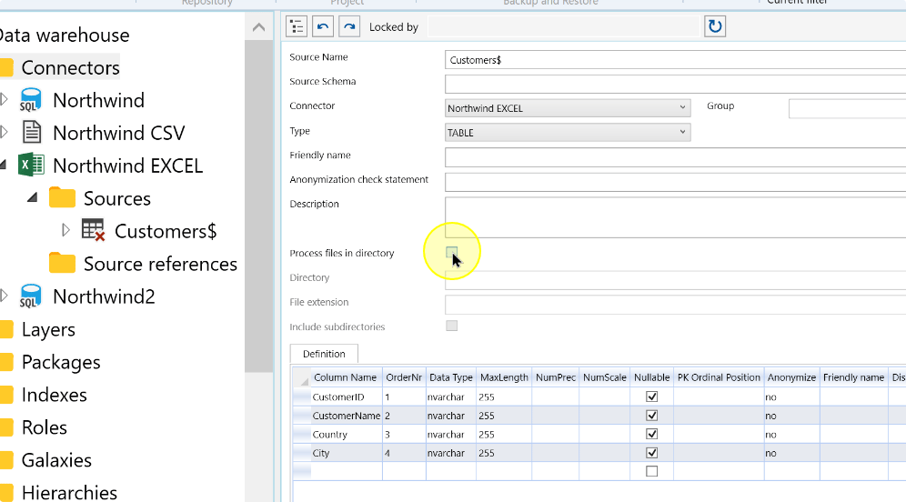Viewport: 906px width, 502px height.
Task: Click the Source Name input field
Action: 675,59
